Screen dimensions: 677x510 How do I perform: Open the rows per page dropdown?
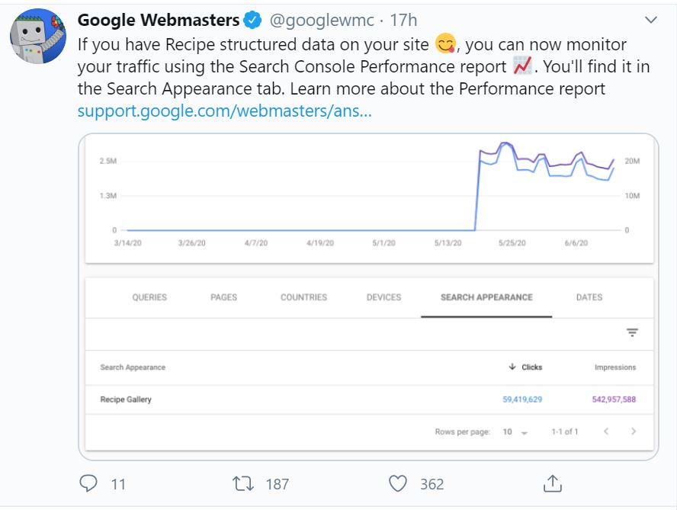pyautogui.click(x=515, y=432)
